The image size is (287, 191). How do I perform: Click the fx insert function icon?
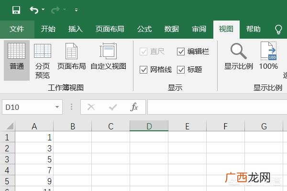134,107
